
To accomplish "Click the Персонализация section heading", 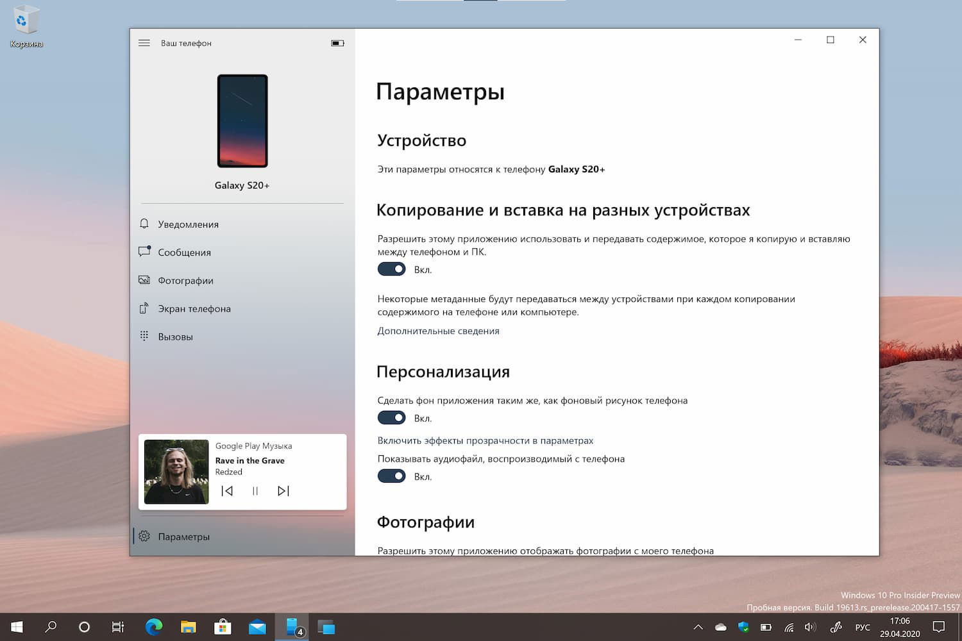I will coord(443,372).
